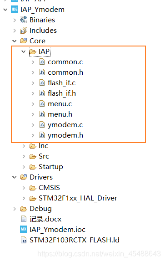Select the ymodem.h file name
The width and height of the screenshot is (165, 262).
coord(65,135)
